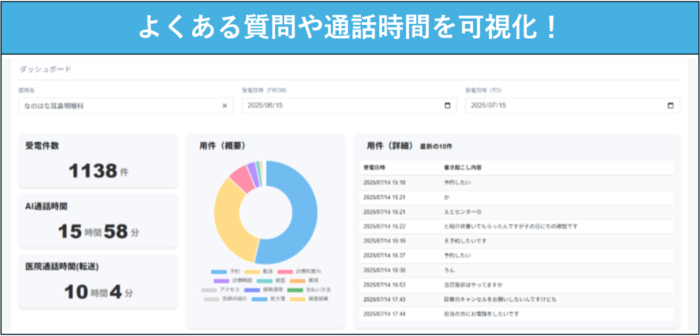This screenshot has width=700, height=336.
Task: Toggle the 診療科案内 pink legend swatch
Action: [285, 272]
